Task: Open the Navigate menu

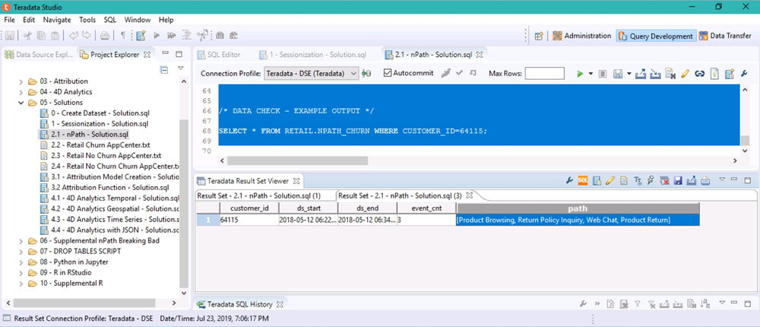Action: (x=57, y=19)
